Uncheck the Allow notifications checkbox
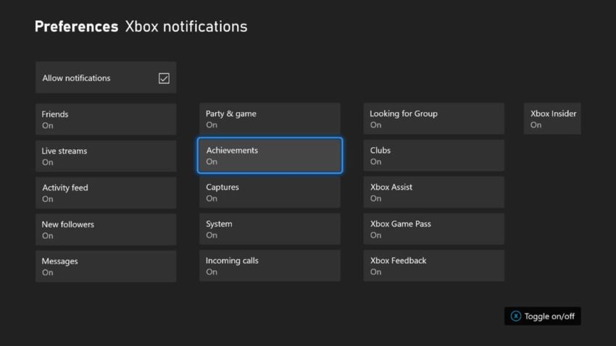The image size is (616, 346). tap(164, 78)
